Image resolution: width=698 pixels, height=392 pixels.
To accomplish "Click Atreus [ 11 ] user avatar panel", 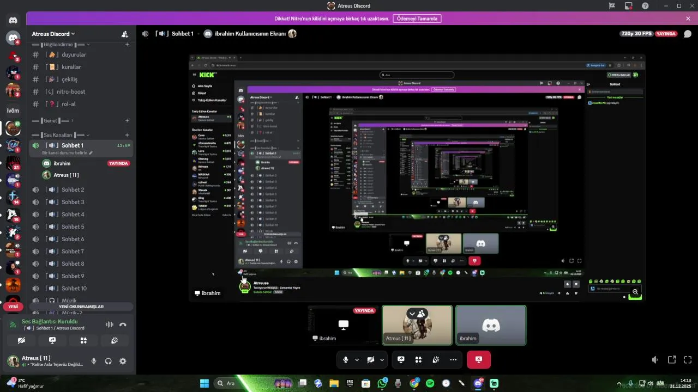I will click(46, 361).
